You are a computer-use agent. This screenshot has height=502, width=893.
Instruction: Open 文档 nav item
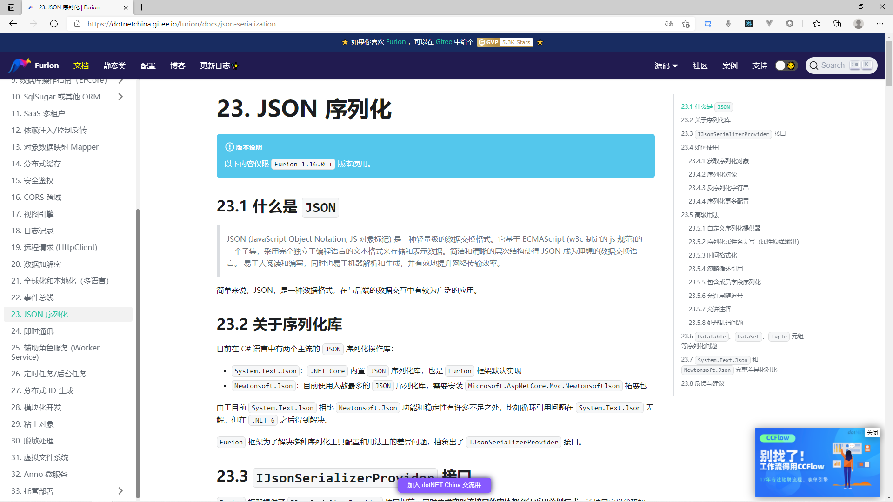click(81, 66)
